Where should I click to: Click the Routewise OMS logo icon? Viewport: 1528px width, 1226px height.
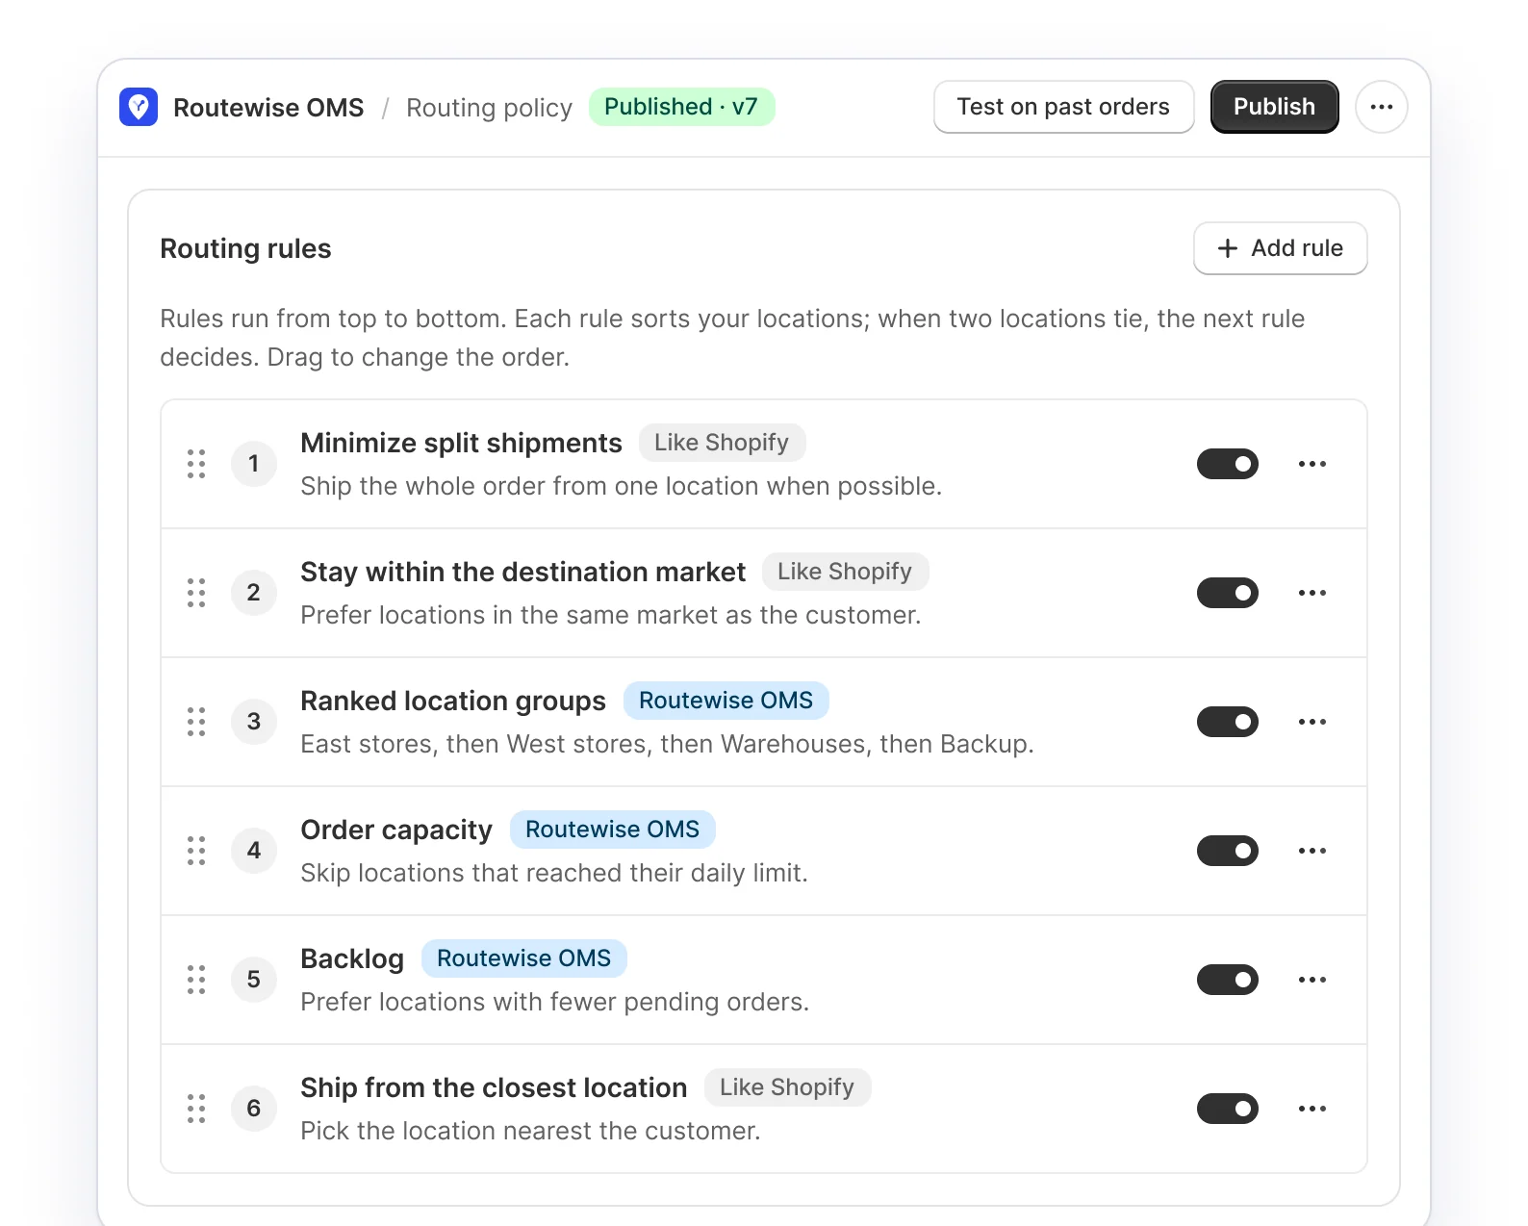coord(139,107)
